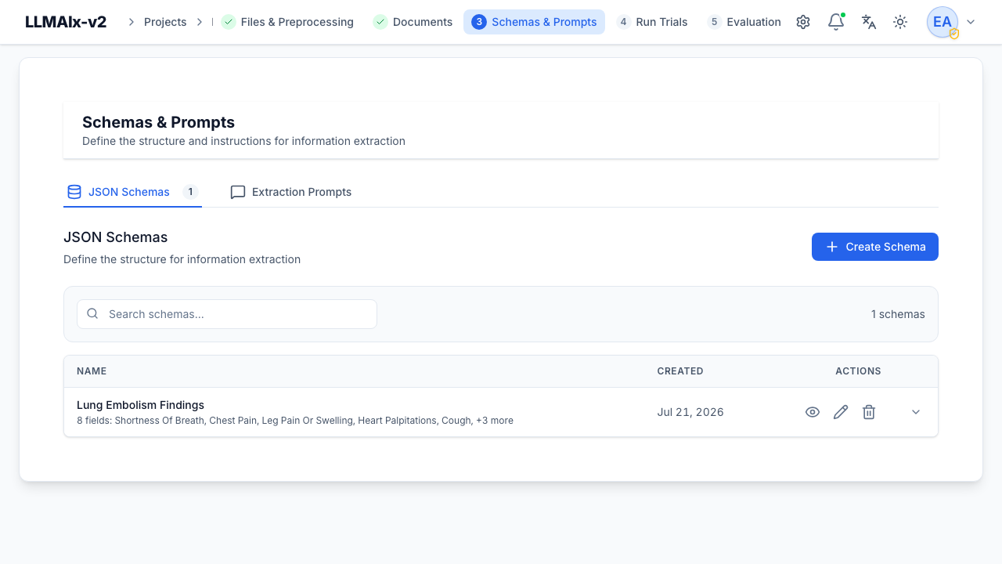Open the settings gear icon

click(x=803, y=22)
